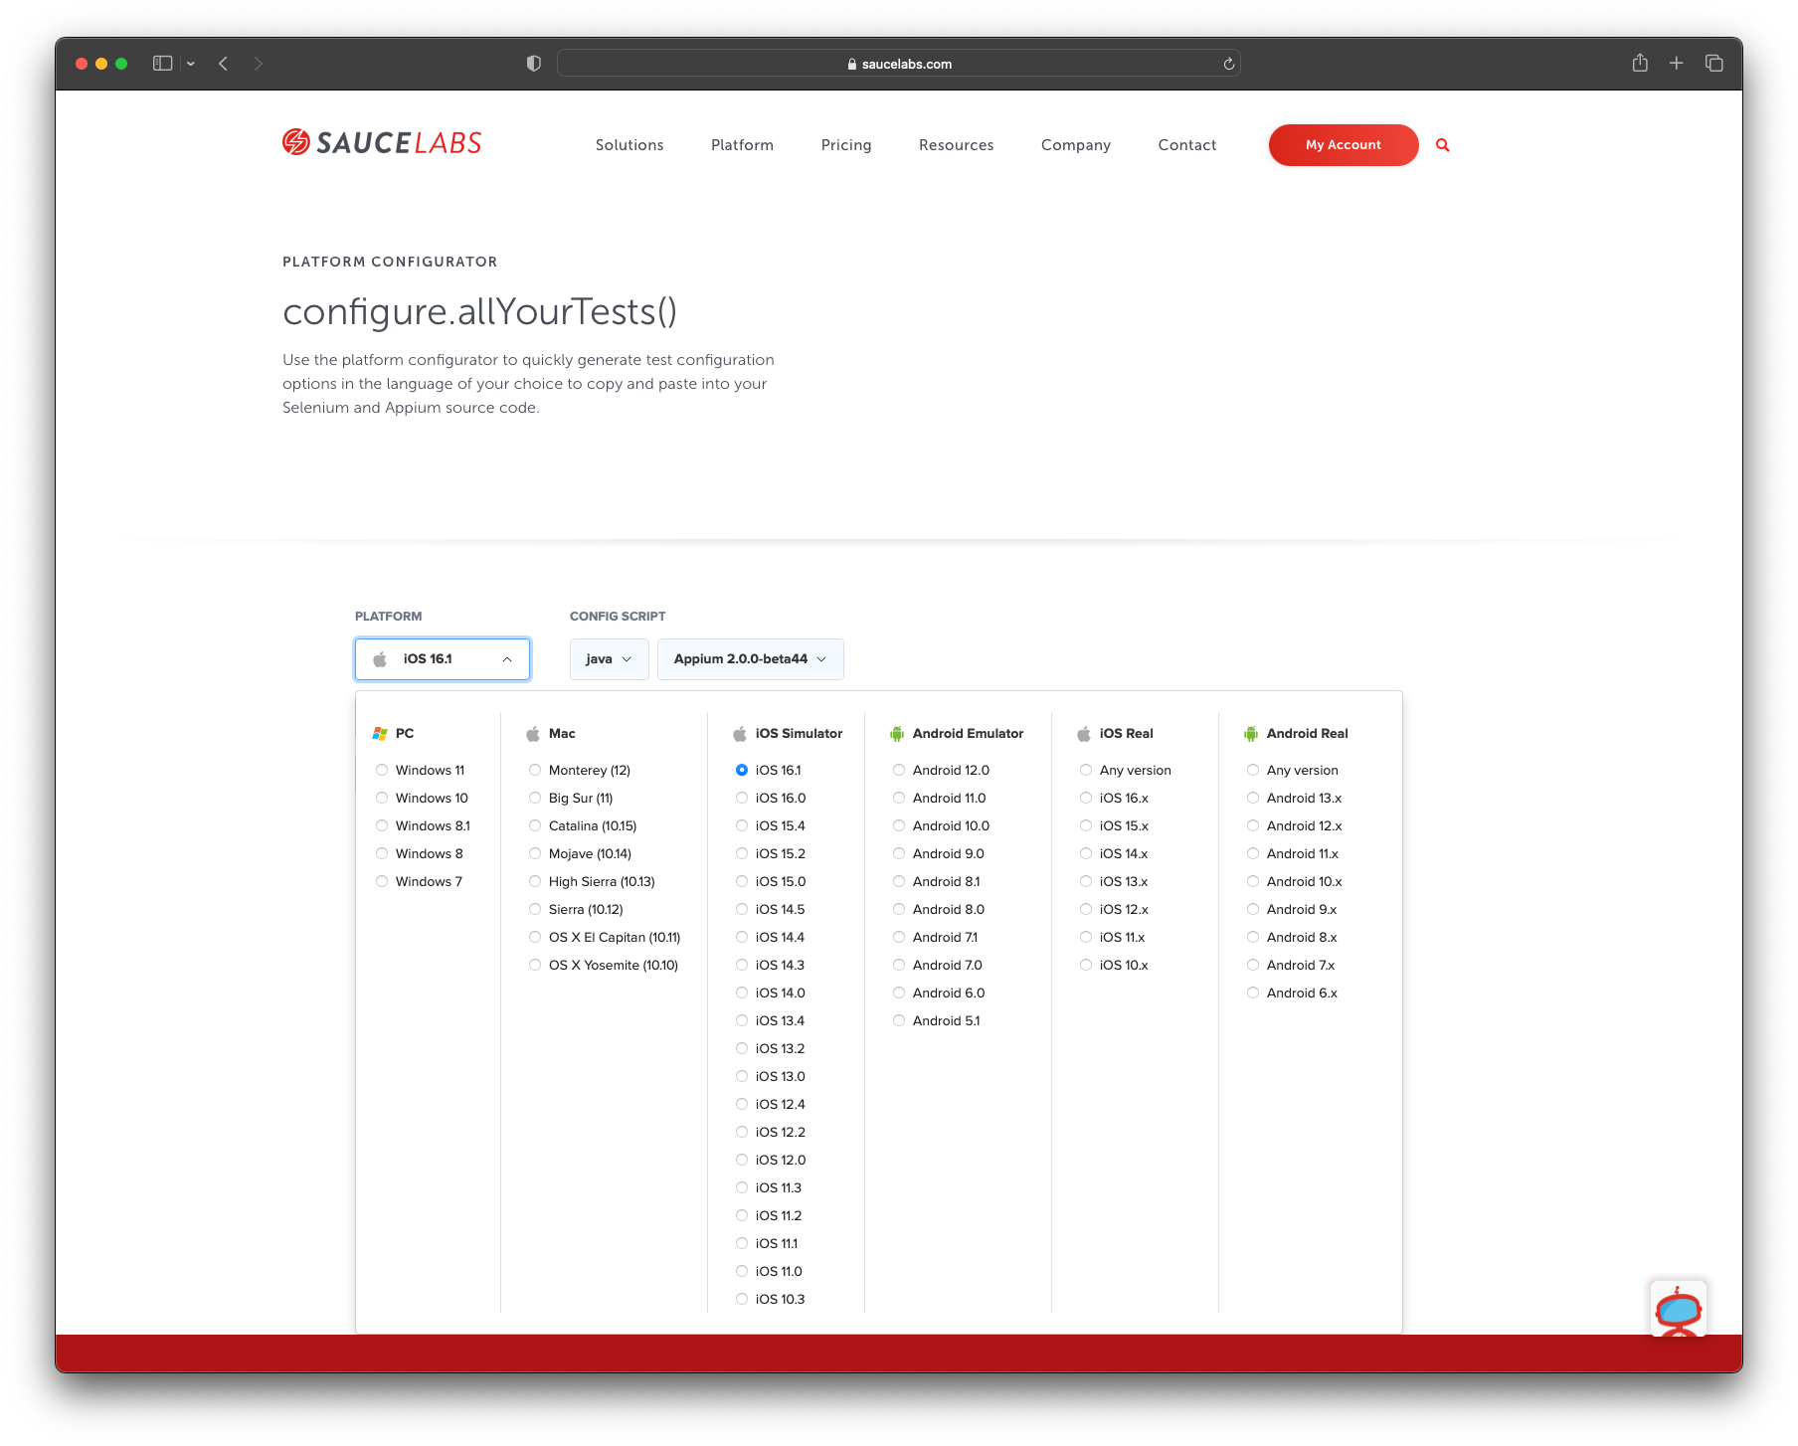Choose OS X El Capitan (10.11)
Screen dimensions: 1798x1446
[606, 938]
